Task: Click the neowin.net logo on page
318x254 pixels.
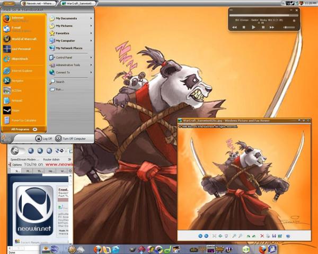Action: (34, 210)
